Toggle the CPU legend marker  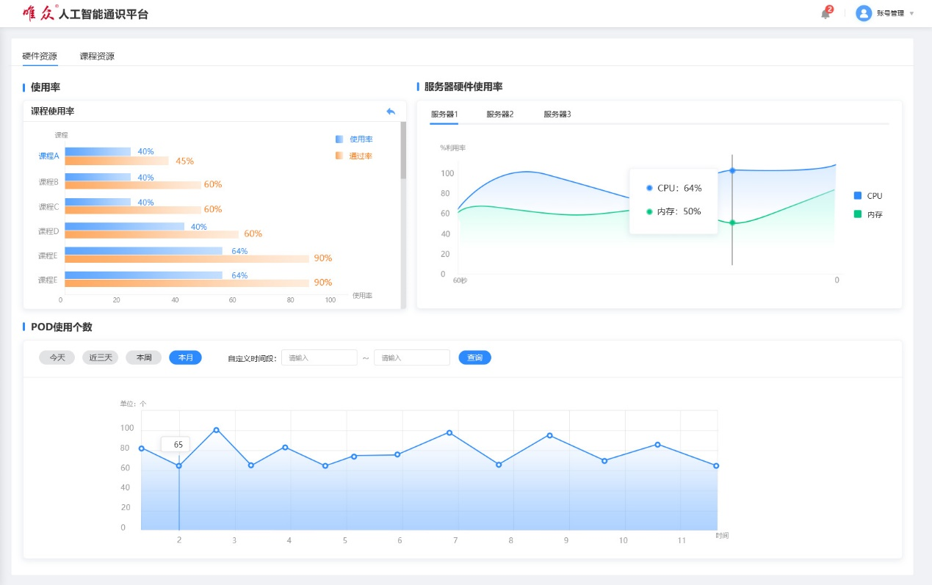(857, 196)
